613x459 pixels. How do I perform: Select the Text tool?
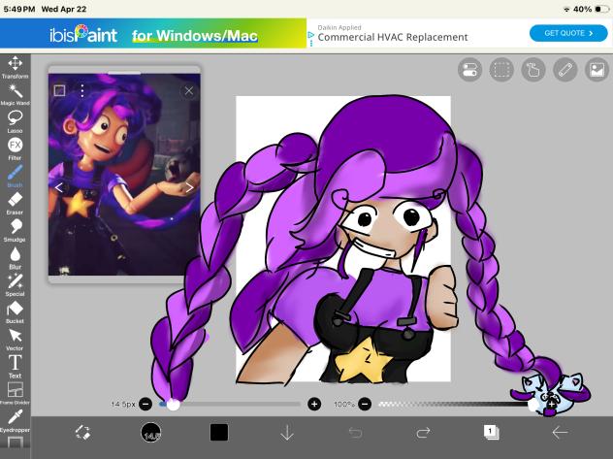pyautogui.click(x=15, y=367)
